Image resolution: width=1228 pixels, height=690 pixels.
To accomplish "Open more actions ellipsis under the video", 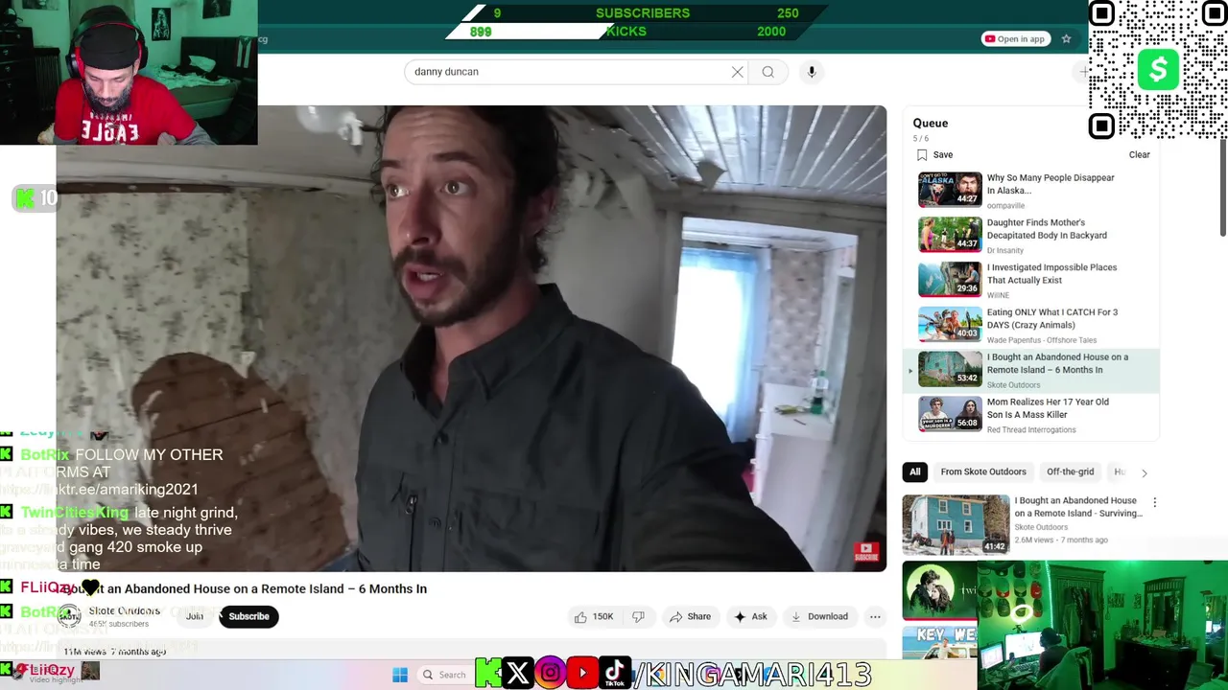I will (x=875, y=617).
